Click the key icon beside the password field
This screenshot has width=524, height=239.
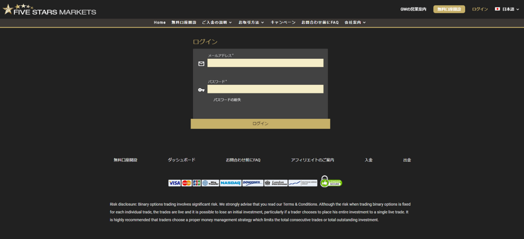click(201, 90)
